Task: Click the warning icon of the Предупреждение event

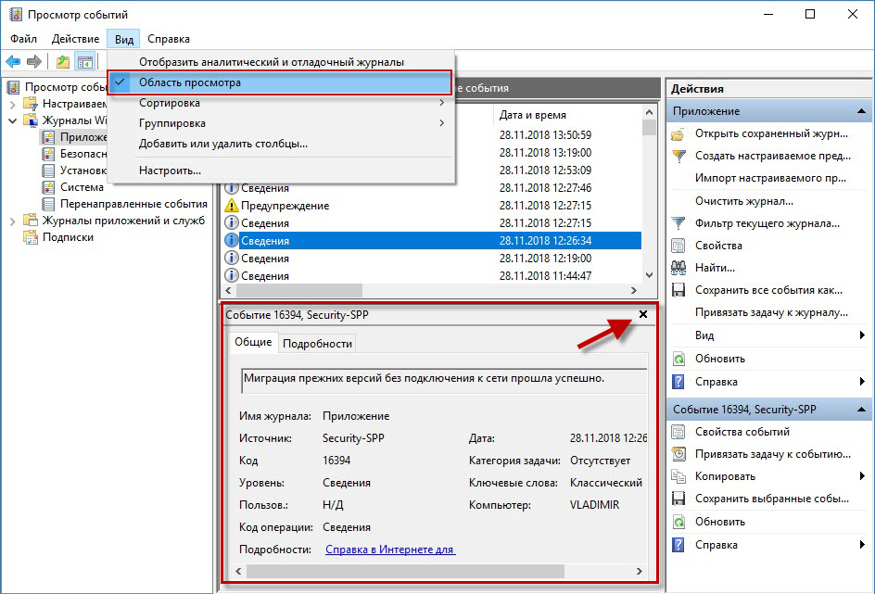Action: (x=231, y=206)
